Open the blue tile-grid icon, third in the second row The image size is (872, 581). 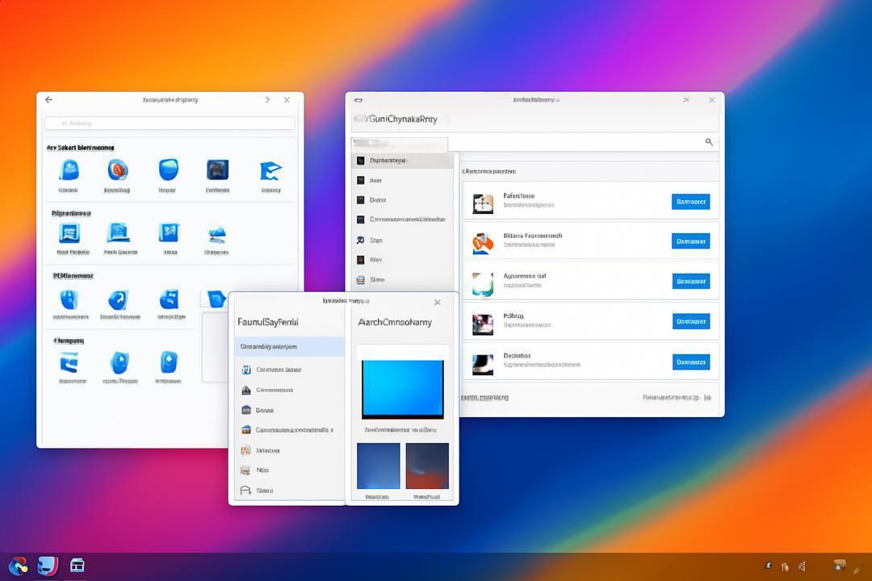(x=169, y=233)
